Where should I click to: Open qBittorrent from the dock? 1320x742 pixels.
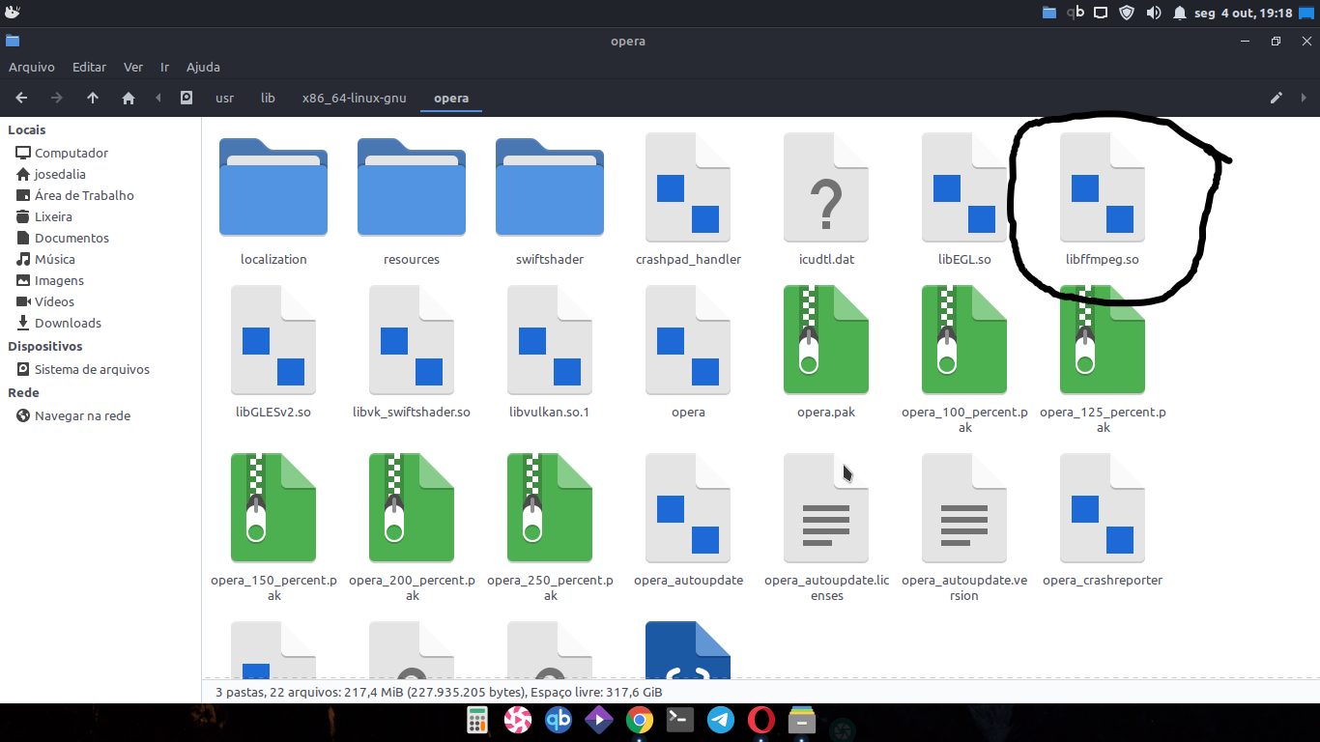(558, 720)
